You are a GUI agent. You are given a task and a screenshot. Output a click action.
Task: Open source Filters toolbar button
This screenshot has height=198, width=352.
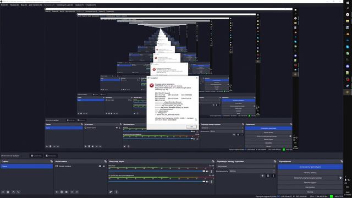tap(51, 156)
